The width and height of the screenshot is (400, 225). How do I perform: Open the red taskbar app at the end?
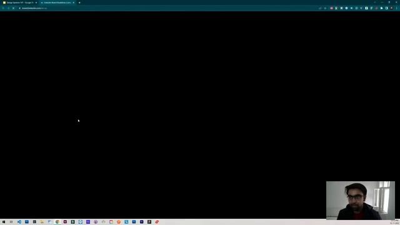pyautogui.click(x=157, y=222)
